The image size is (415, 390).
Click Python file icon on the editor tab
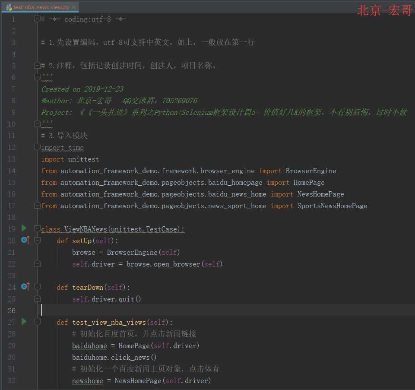pyautogui.click(x=9, y=7)
